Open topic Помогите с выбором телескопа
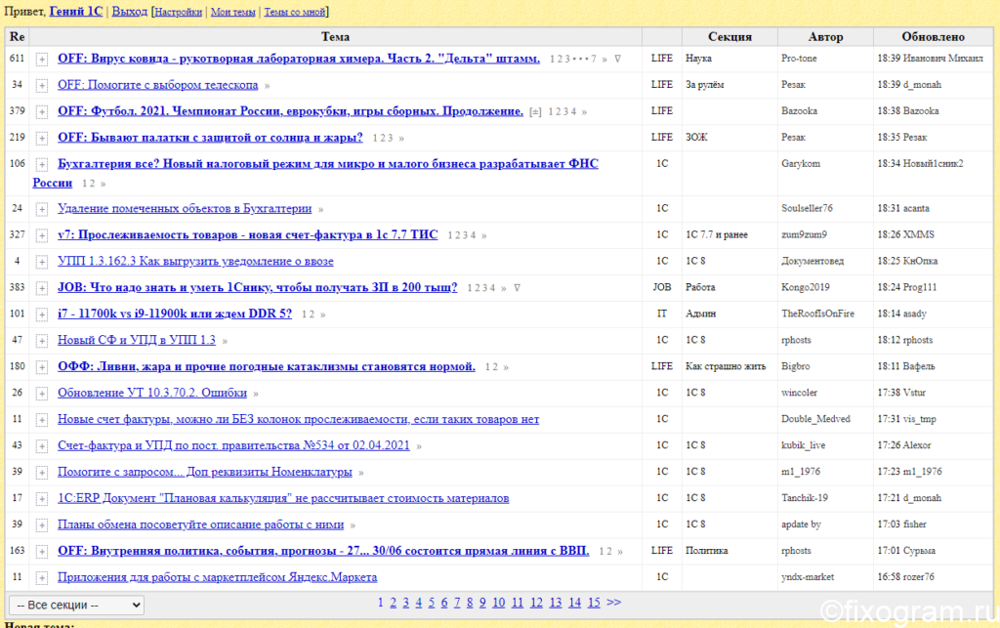This screenshot has width=1000, height=628. [x=157, y=85]
